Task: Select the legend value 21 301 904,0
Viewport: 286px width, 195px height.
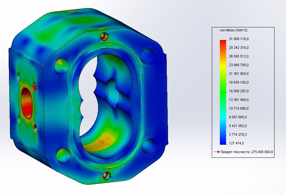Action: (238, 74)
